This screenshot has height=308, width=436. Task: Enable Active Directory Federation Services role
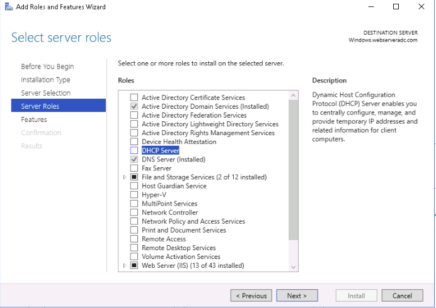pyautogui.click(x=134, y=115)
